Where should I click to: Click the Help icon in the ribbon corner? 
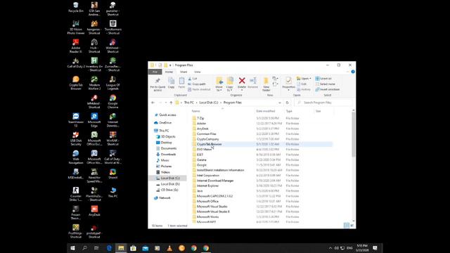coord(353,72)
